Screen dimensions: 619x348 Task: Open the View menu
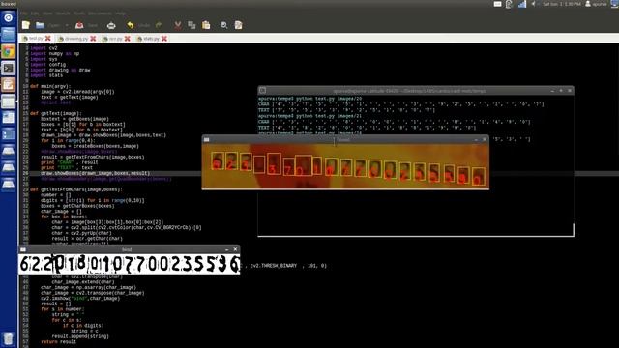pyautogui.click(x=47, y=14)
